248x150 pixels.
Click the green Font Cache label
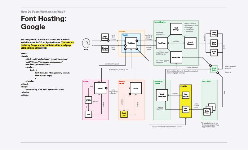[206, 82]
